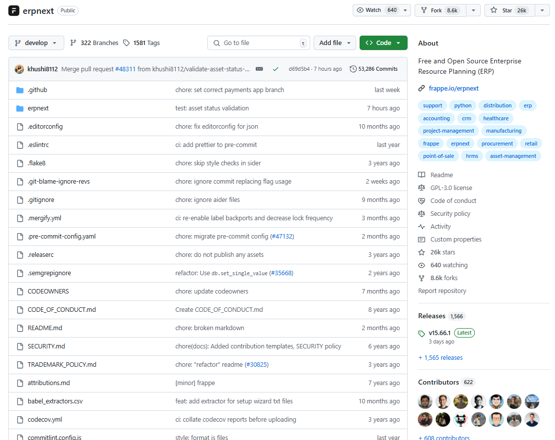The height and width of the screenshot is (440, 555).
Task: Click the tag icon next to 1581 Tags
Action: tap(126, 43)
